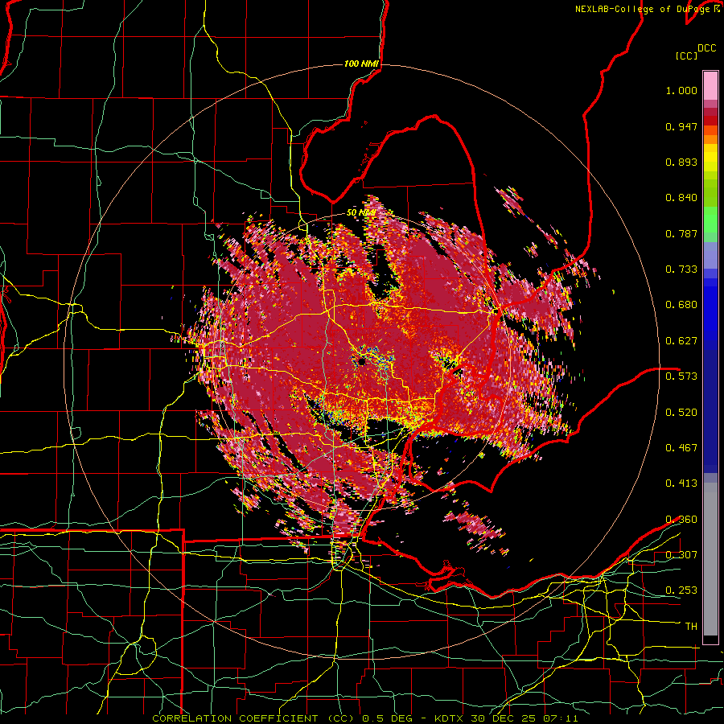Viewport: 724px width, 724px height.
Task: Select the 0.840 legend value
Action: [681, 198]
